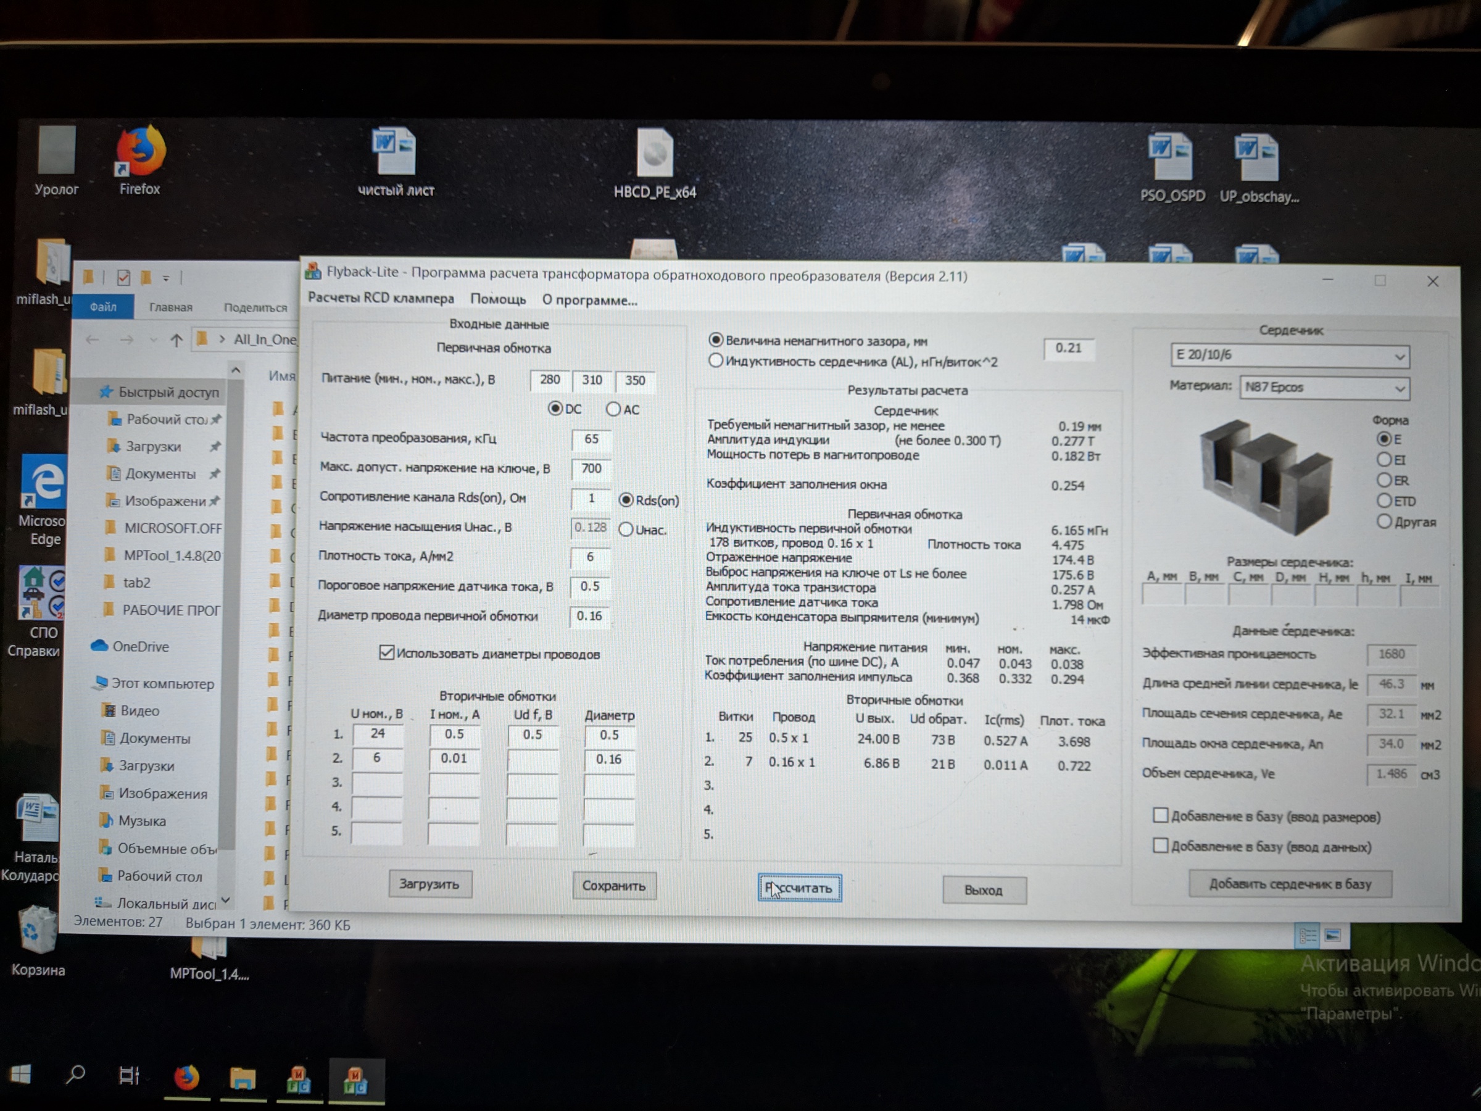Open the Материал N87 Epcos dropdown
The width and height of the screenshot is (1481, 1111).
coord(1324,388)
